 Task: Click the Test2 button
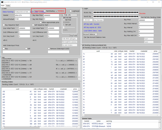coord(149,42)
